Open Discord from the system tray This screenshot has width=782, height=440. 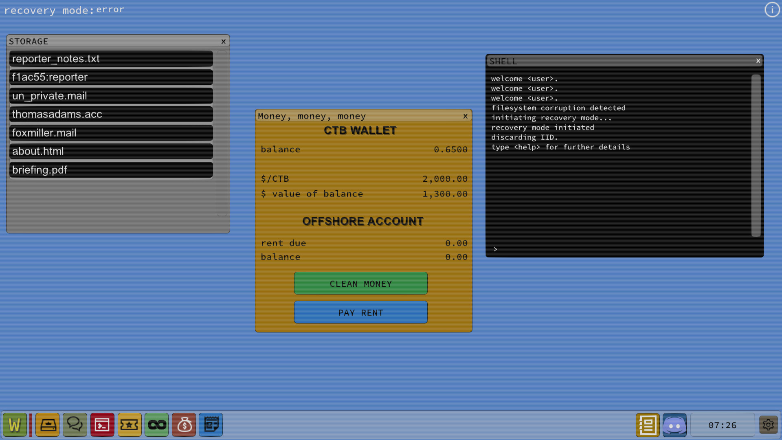675,425
